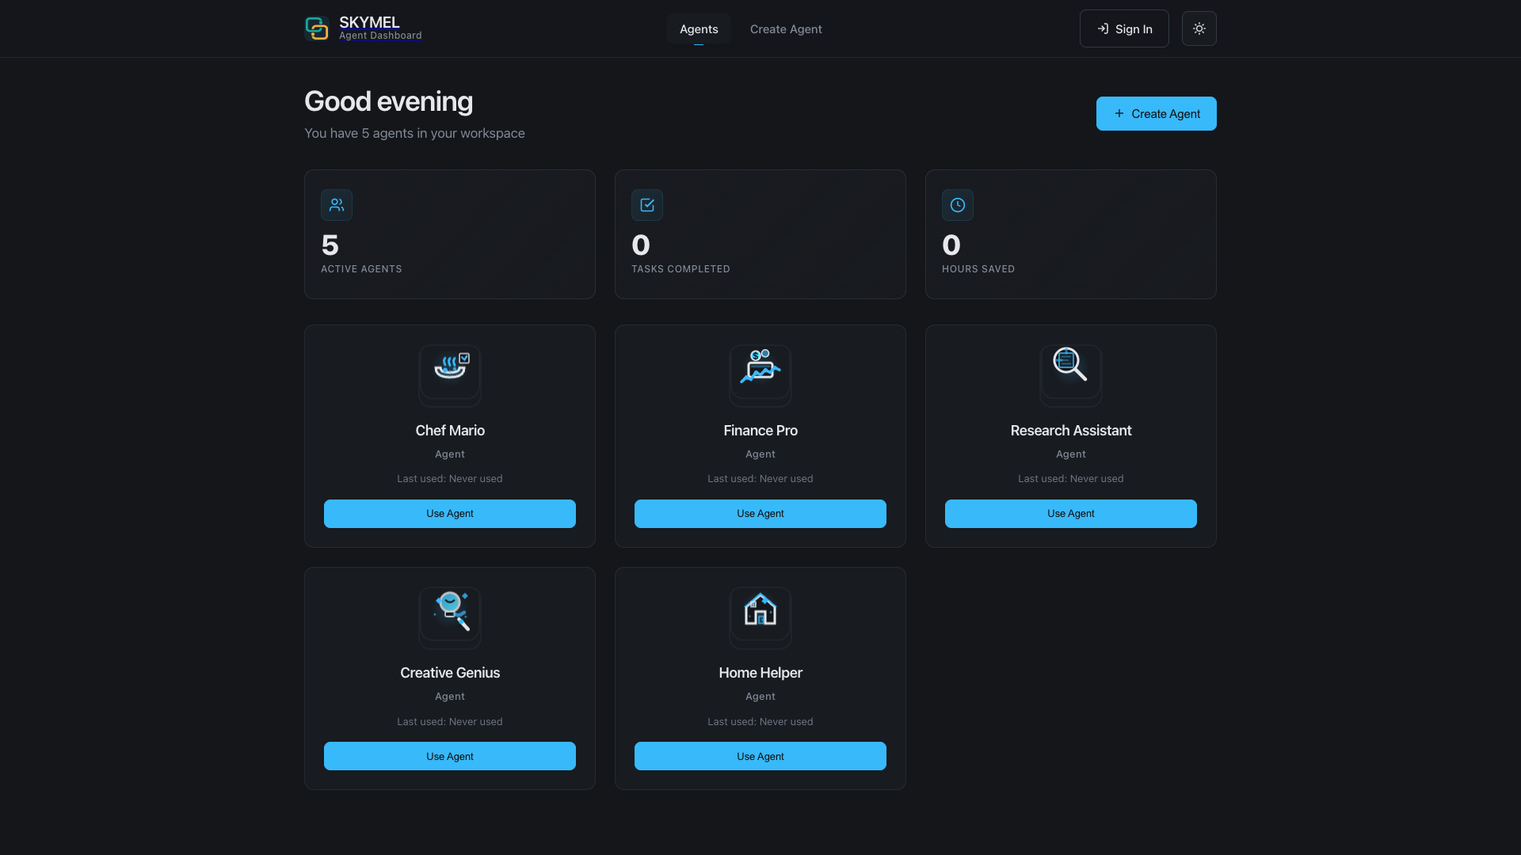Viewport: 1521px width, 855px height.
Task: Use the Creative Genius agent
Action: point(450,756)
